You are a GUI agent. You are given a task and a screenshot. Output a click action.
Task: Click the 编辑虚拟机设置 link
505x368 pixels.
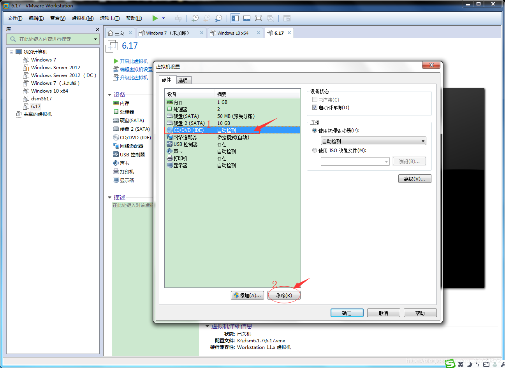click(x=136, y=69)
